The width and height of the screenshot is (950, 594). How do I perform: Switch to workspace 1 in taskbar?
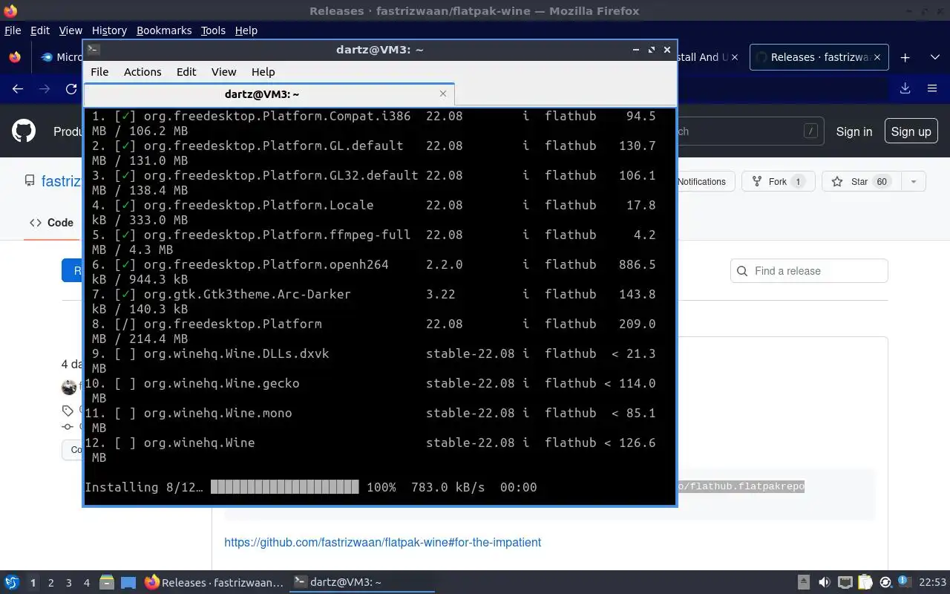pyautogui.click(x=33, y=583)
